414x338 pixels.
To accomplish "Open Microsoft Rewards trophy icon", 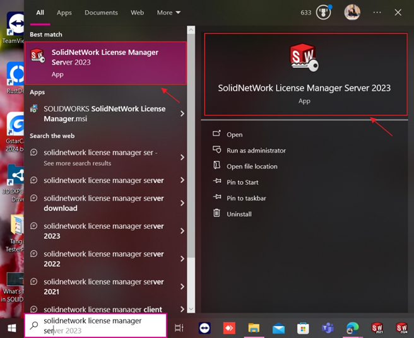I will click(324, 12).
